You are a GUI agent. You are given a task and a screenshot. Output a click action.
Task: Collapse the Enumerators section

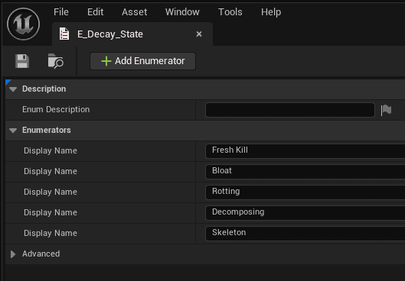13,131
